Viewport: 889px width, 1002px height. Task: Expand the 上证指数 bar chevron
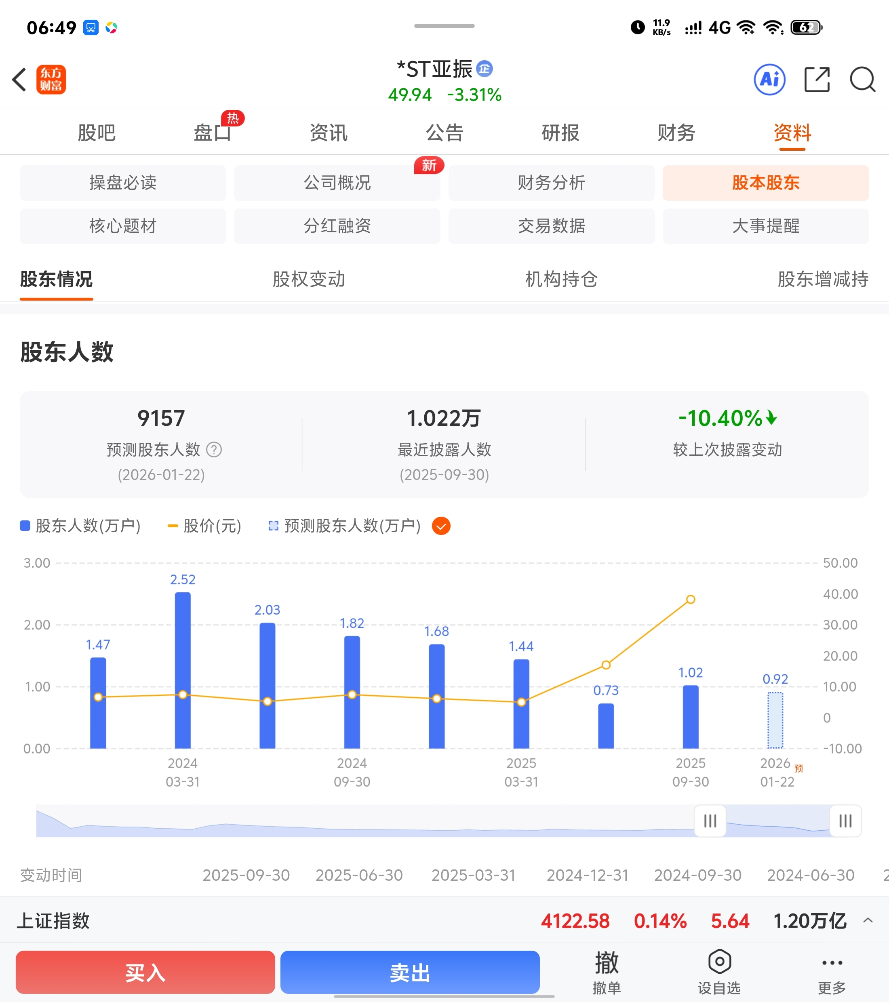coord(868,921)
